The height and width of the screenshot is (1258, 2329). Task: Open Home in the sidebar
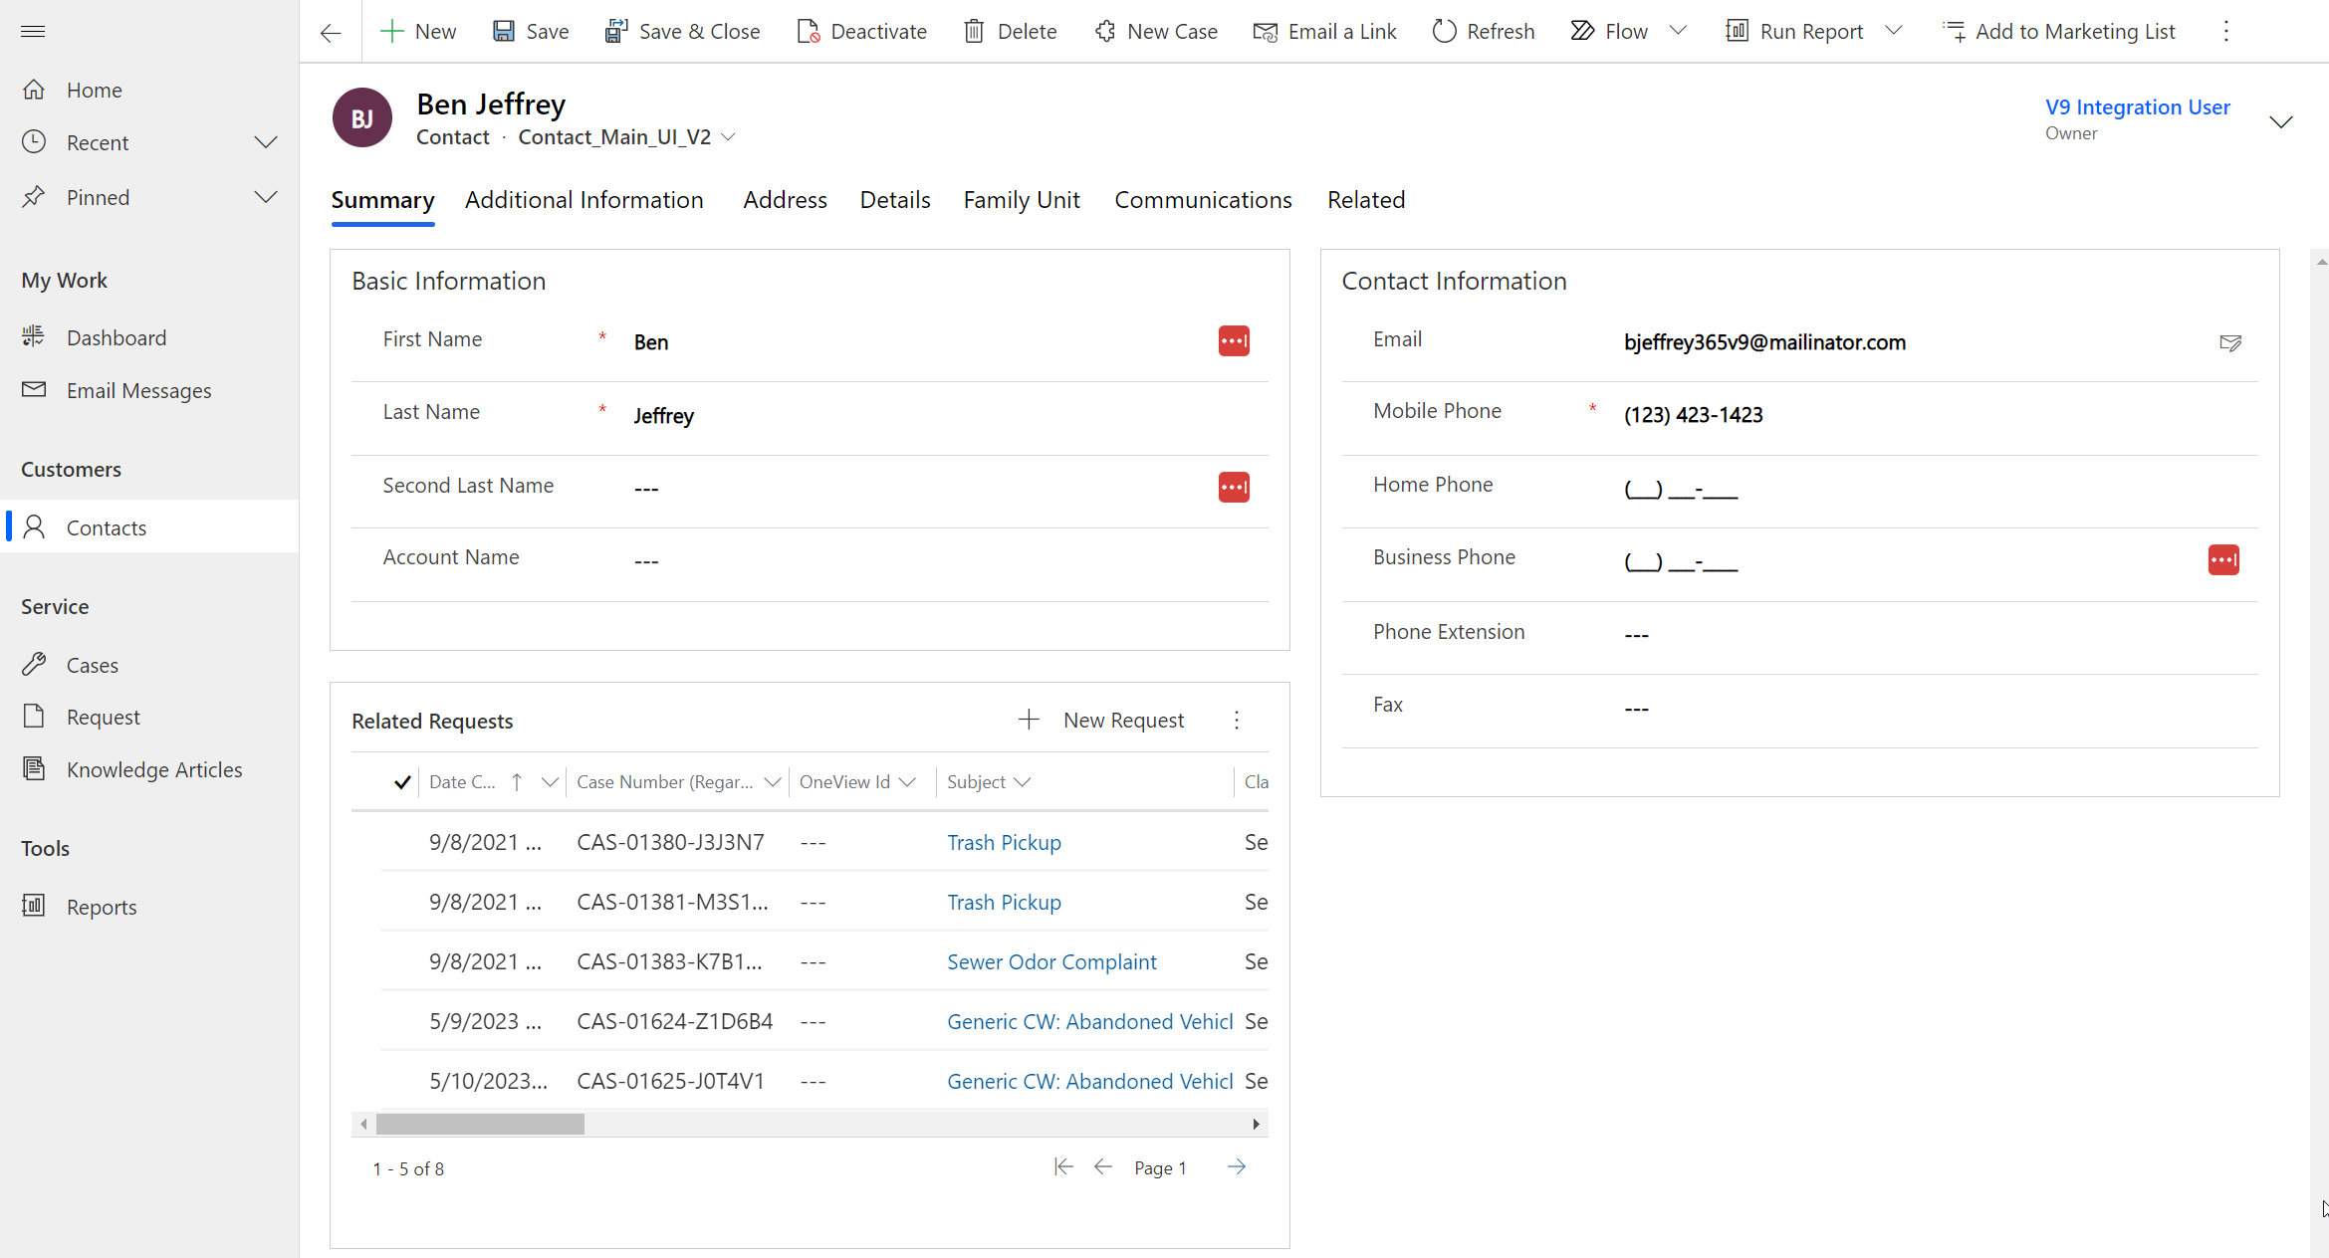tap(149, 90)
